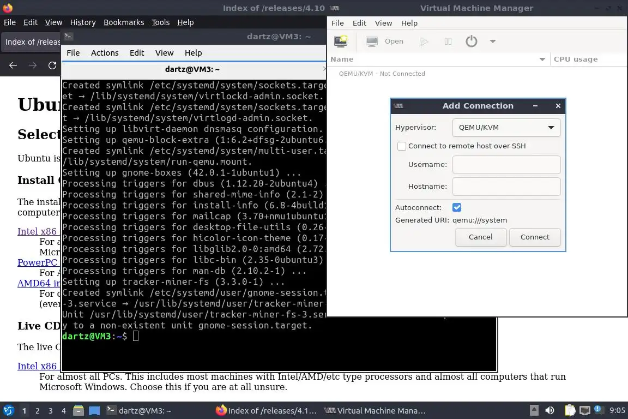Click Virtual Machine Manager taskbar entry

point(375,411)
